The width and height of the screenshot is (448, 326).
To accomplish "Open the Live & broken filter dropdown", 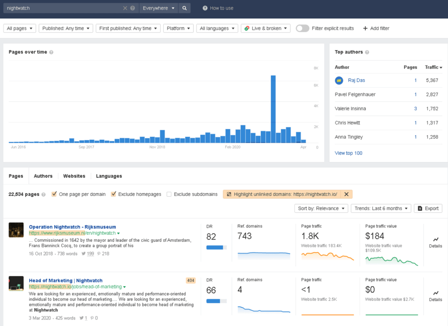I will [266, 28].
